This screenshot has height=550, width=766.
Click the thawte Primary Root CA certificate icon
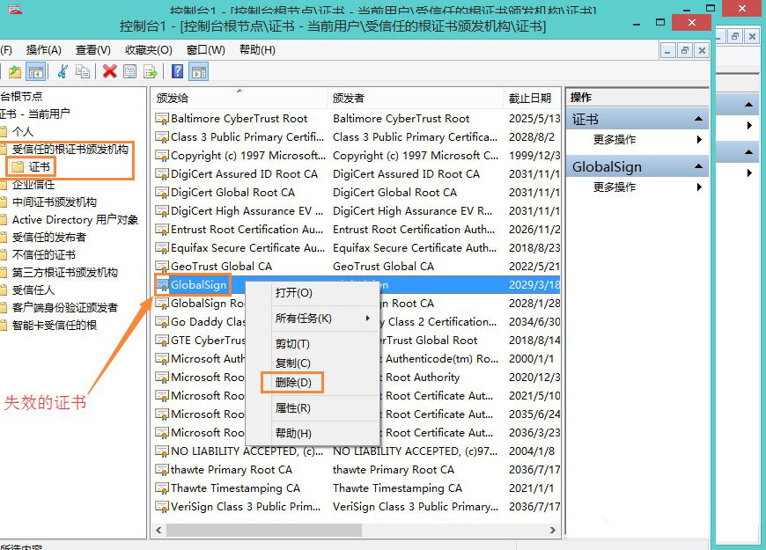click(162, 470)
